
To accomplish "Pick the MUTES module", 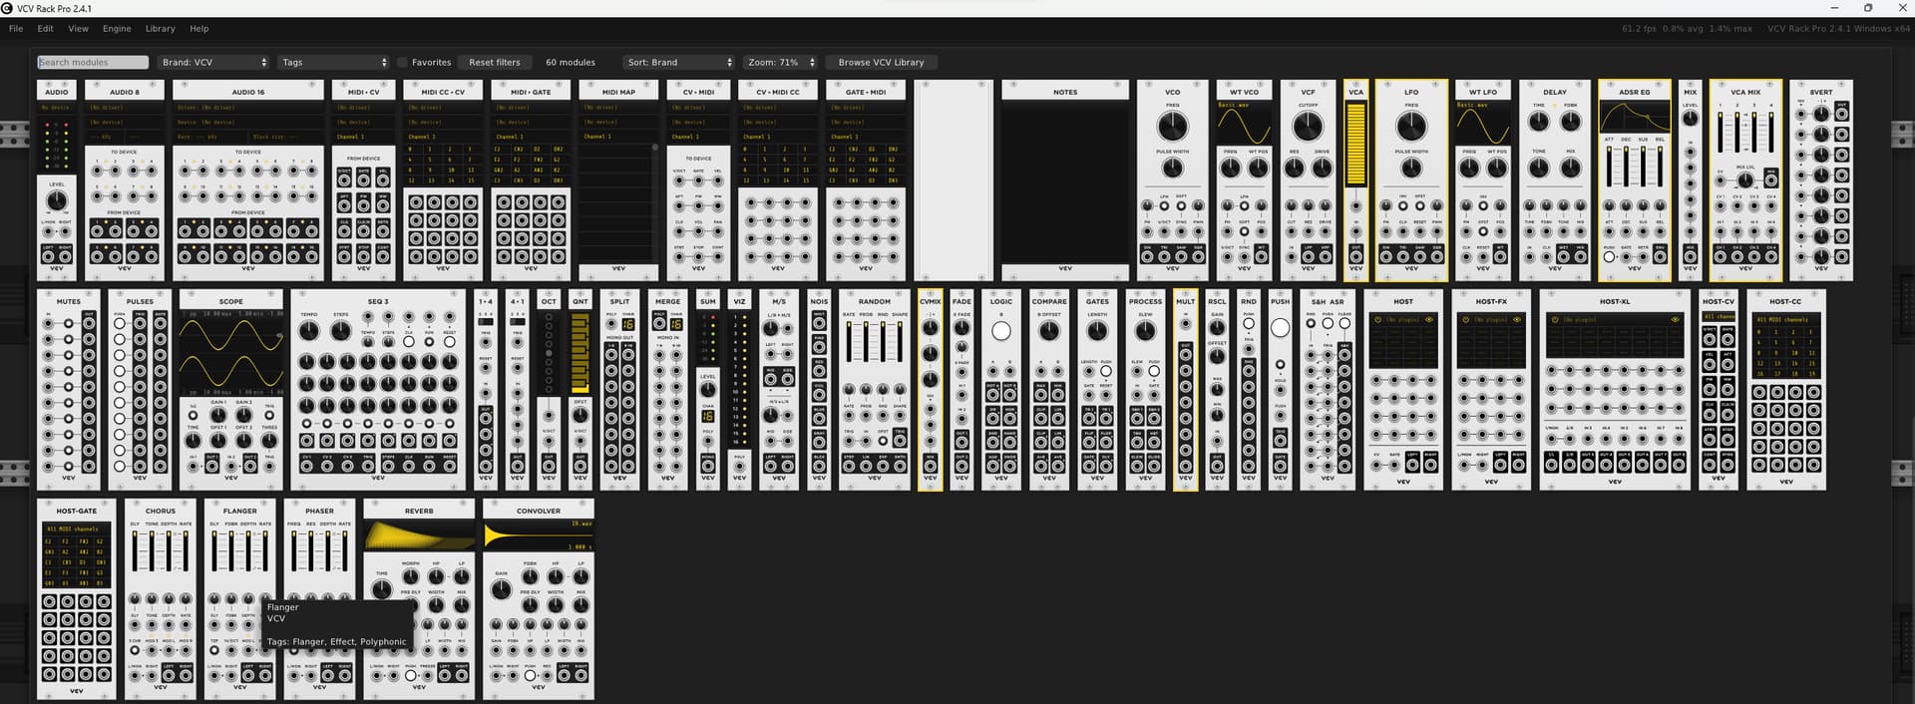I will (69, 390).
